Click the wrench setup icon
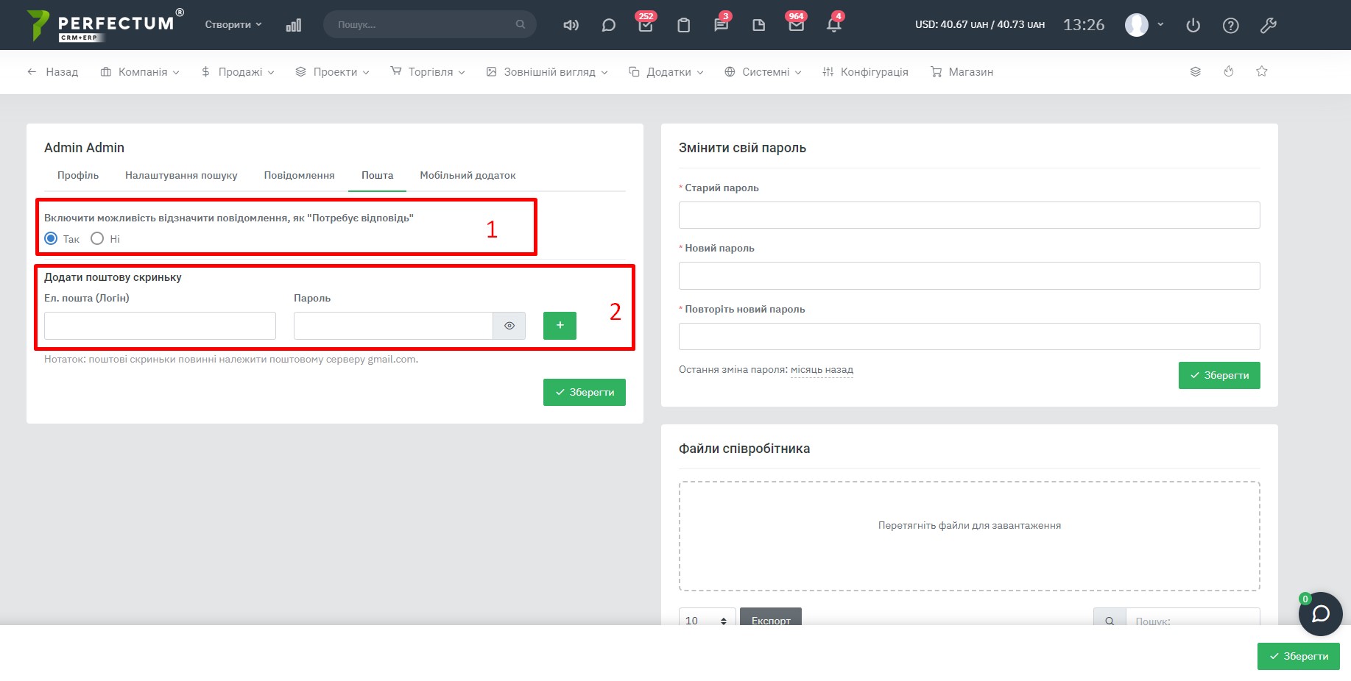Screen dimensions: 1351x681 (1268, 25)
